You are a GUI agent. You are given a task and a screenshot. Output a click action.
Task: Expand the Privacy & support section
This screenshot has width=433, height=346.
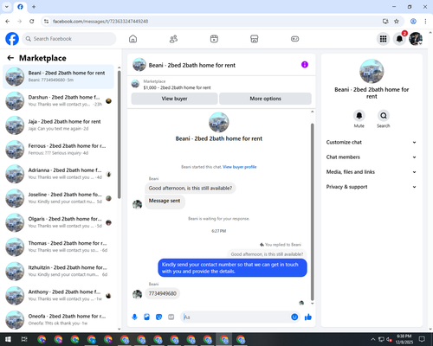coord(372,187)
